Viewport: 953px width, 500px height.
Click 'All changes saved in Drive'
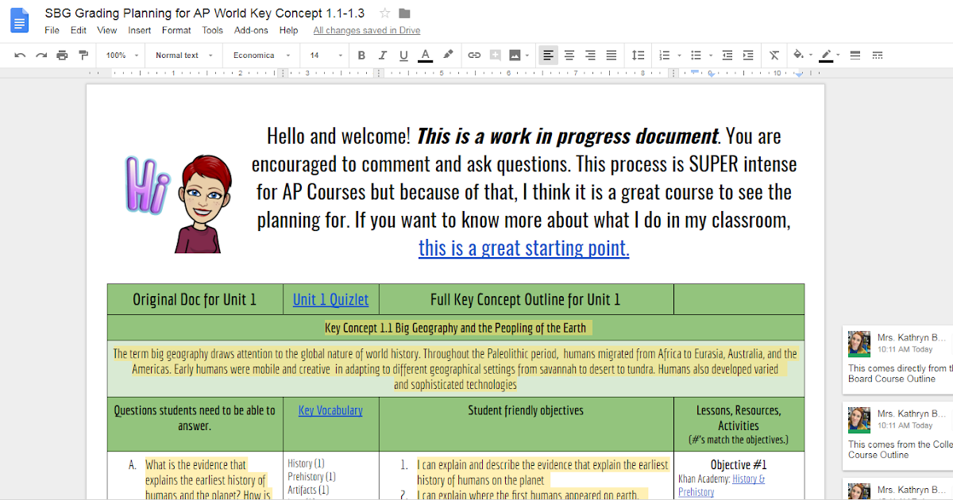pyautogui.click(x=366, y=30)
